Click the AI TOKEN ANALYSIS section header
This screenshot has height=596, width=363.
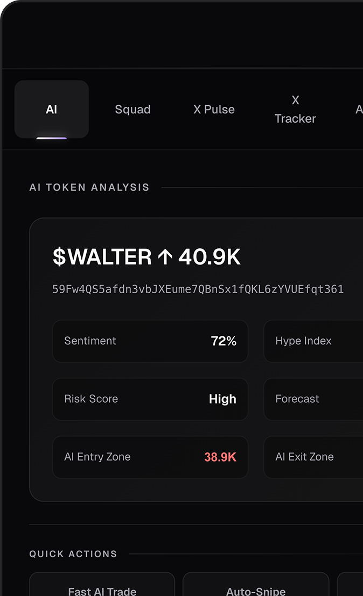coord(89,187)
